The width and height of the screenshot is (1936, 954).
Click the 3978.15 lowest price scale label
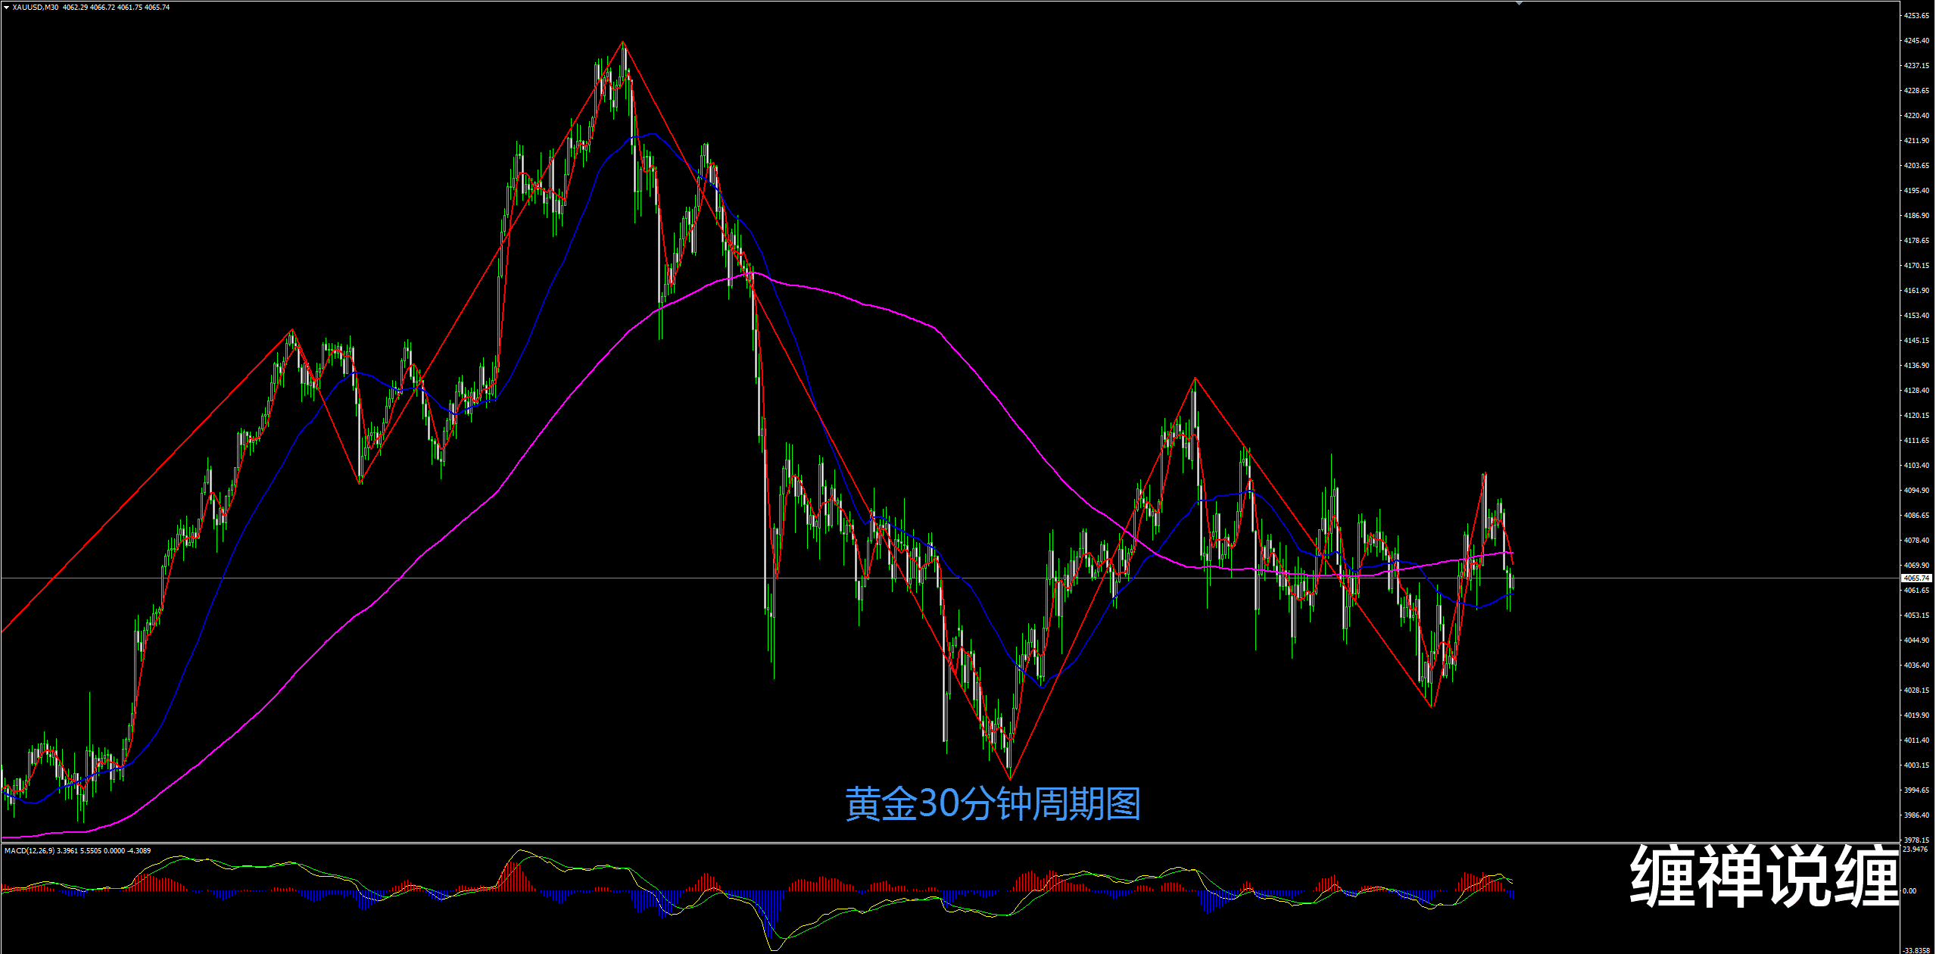point(1916,840)
